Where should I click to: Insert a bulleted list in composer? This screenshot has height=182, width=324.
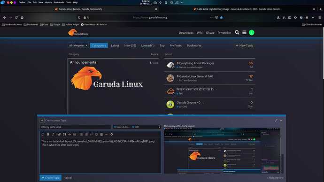coord(81,134)
